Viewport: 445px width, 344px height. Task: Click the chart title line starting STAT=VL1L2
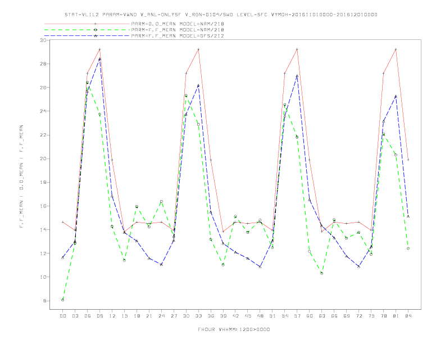[221, 15]
